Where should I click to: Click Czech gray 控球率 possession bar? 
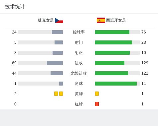(57, 32)
